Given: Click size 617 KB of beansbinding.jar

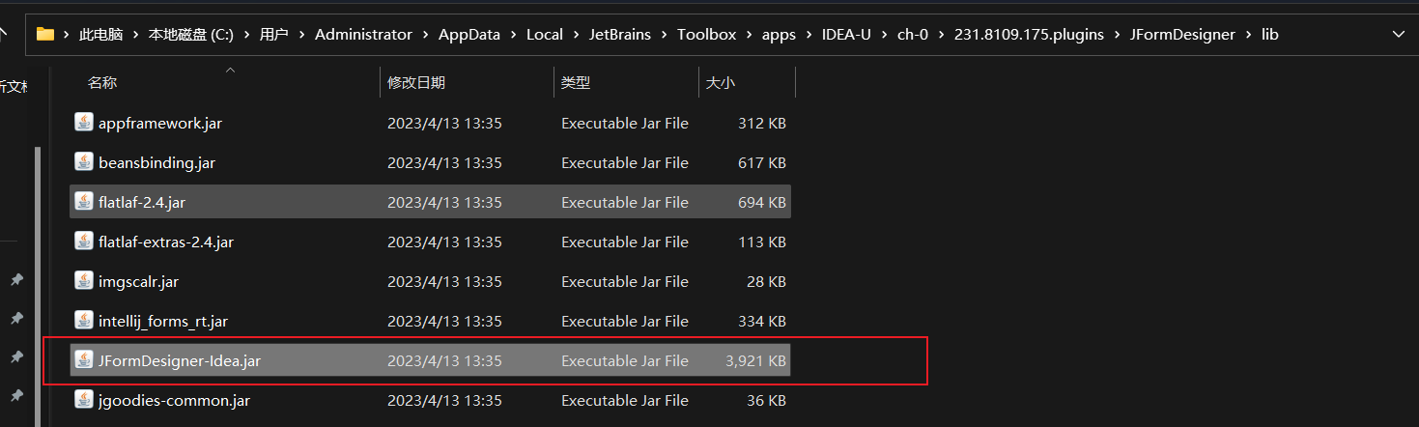Looking at the screenshot, I should click(762, 163).
